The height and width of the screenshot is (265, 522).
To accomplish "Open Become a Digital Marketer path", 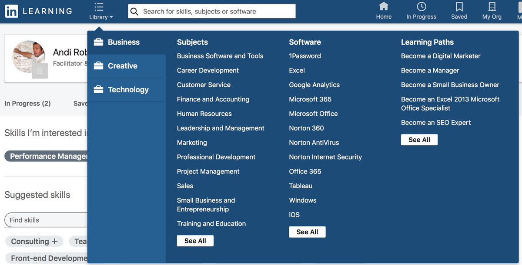I will (x=441, y=56).
